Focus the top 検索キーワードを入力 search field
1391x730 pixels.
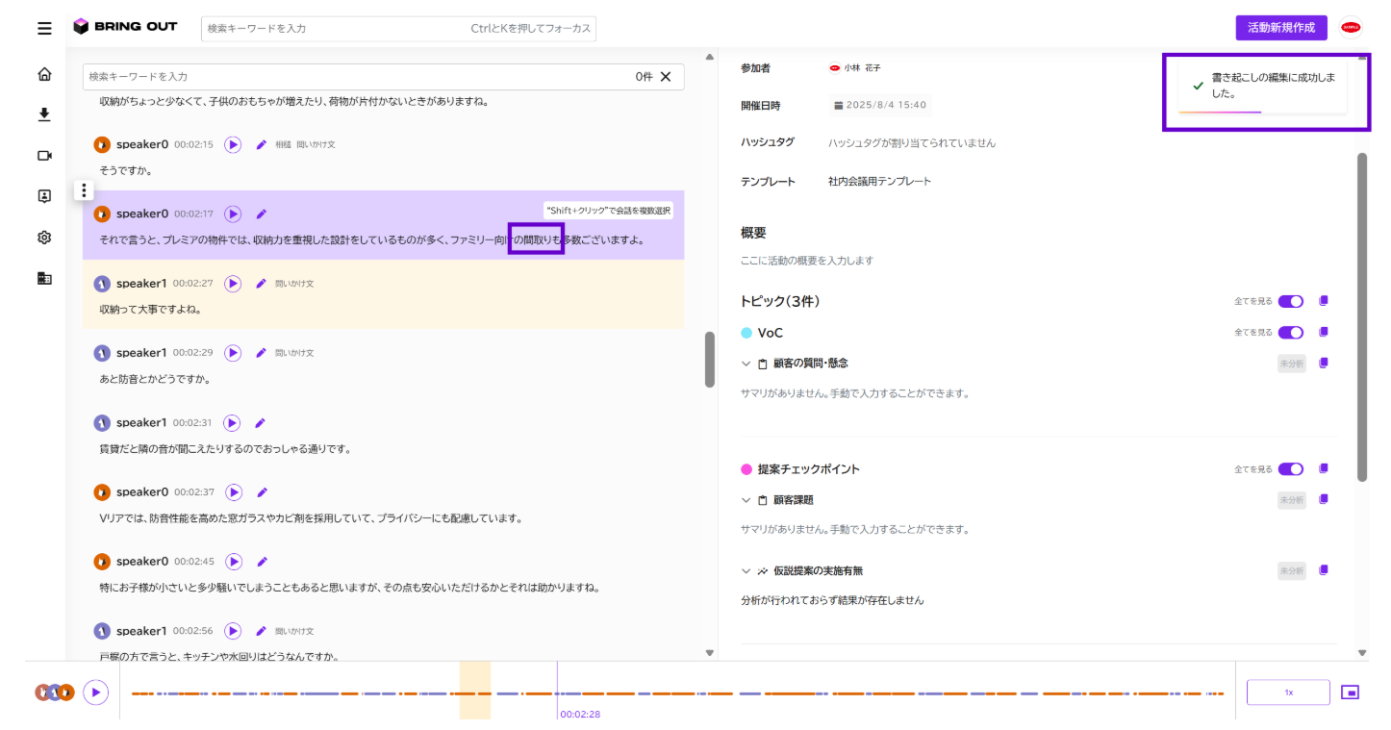click(x=398, y=29)
